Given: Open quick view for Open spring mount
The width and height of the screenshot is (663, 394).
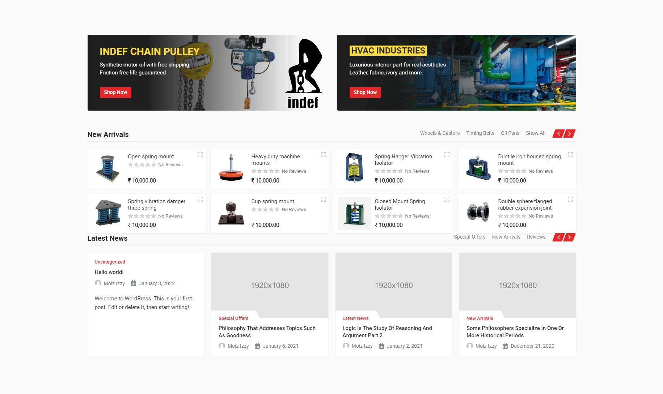Looking at the screenshot, I should click(200, 155).
